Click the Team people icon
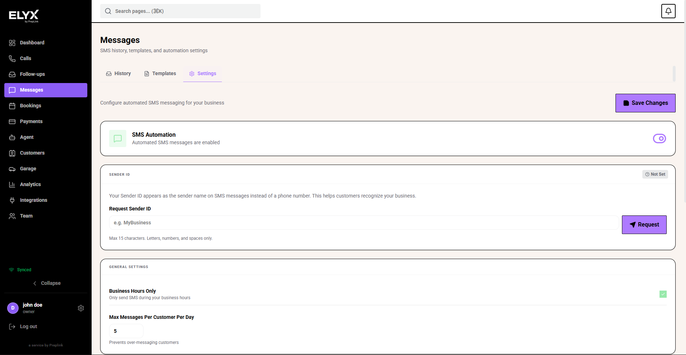The width and height of the screenshot is (686, 355). [12, 216]
